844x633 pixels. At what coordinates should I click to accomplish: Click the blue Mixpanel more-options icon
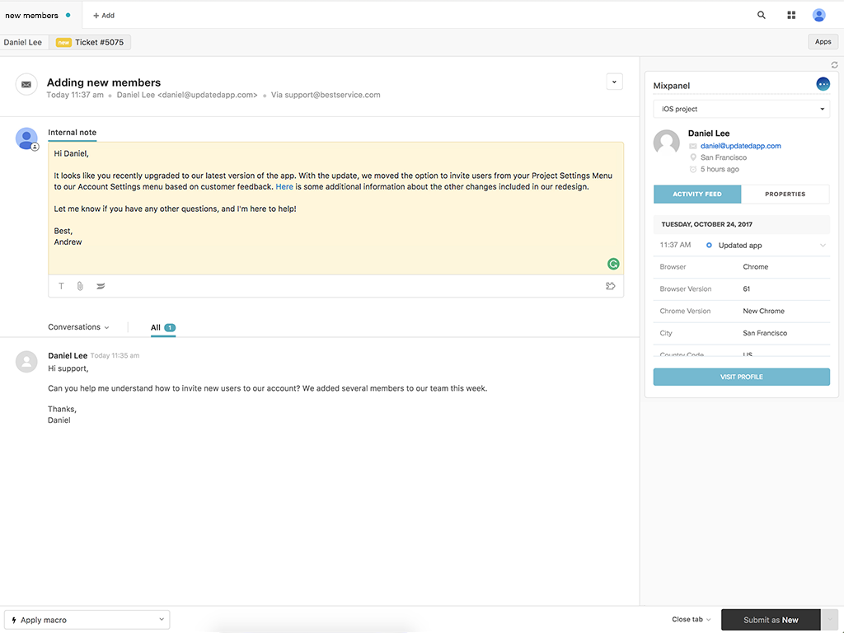[x=823, y=84]
